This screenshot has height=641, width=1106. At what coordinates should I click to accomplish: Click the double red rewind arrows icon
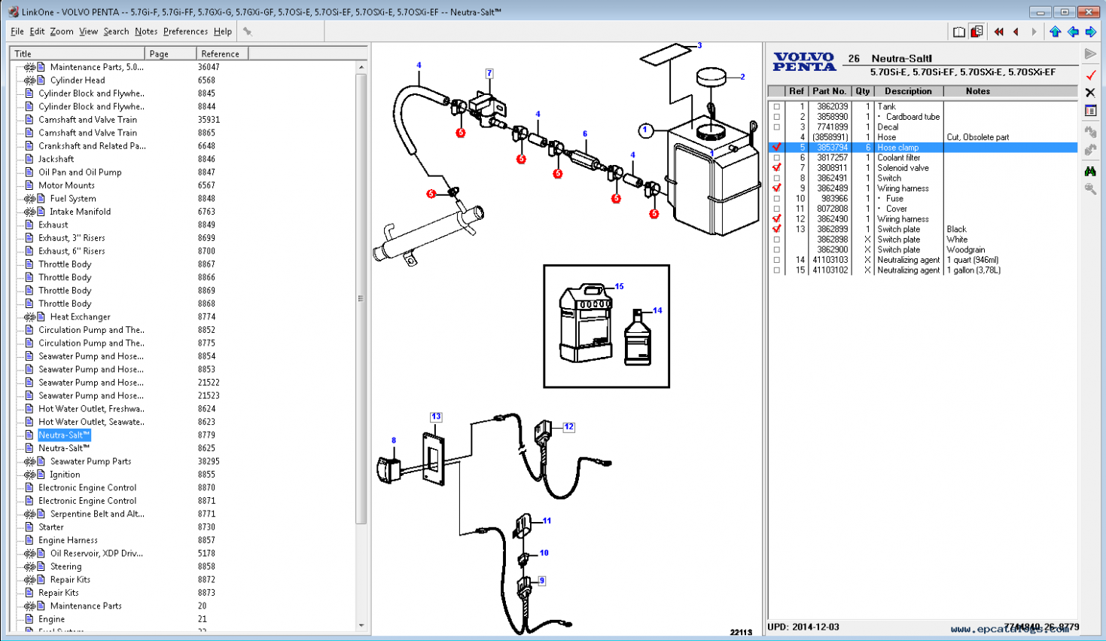click(998, 31)
